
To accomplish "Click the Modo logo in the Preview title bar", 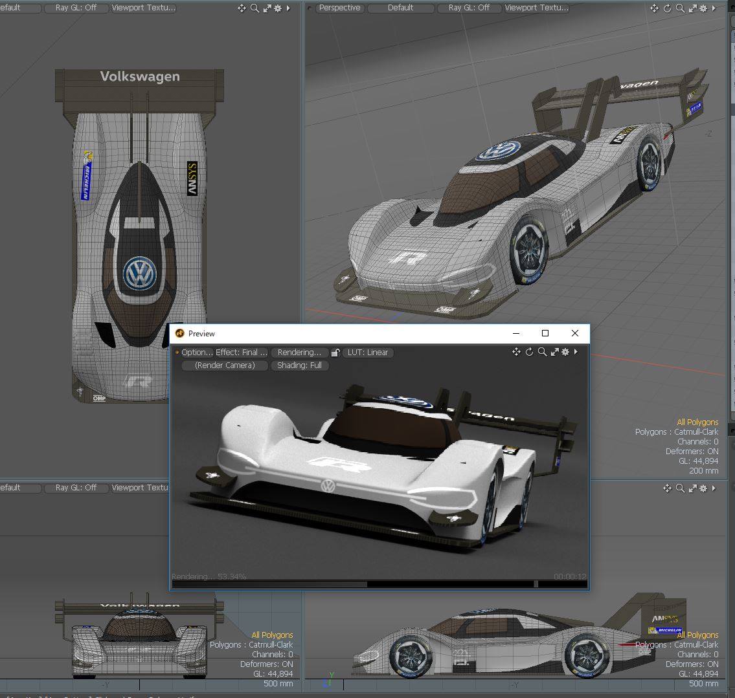I will (179, 333).
